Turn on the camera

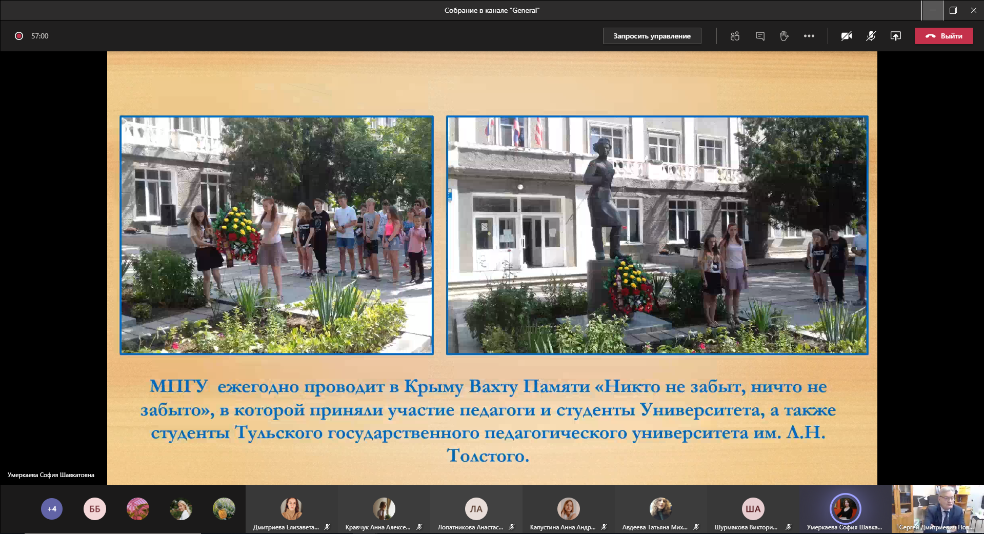pos(847,36)
